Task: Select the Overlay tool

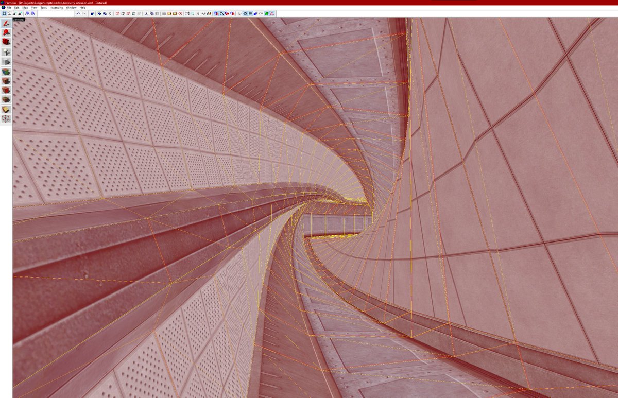Action: pyautogui.click(x=6, y=98)
